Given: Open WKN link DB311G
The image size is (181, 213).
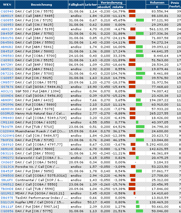Looking at the screenshot, I should click(7, 154).
